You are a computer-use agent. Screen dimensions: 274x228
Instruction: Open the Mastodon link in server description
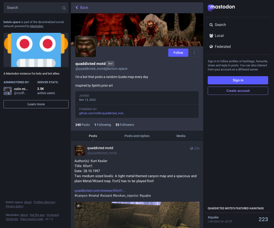[36, 26]
